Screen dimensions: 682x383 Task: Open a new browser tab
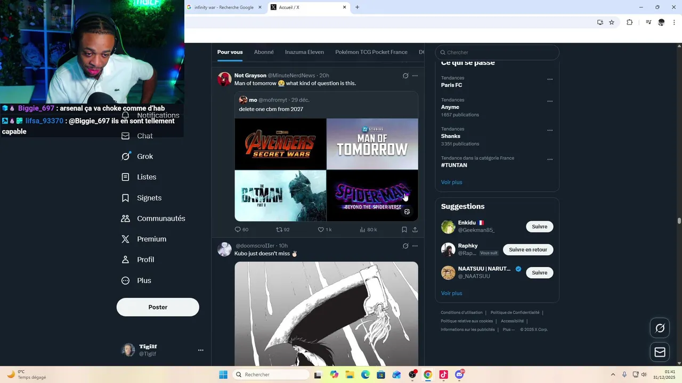point(357,7)
